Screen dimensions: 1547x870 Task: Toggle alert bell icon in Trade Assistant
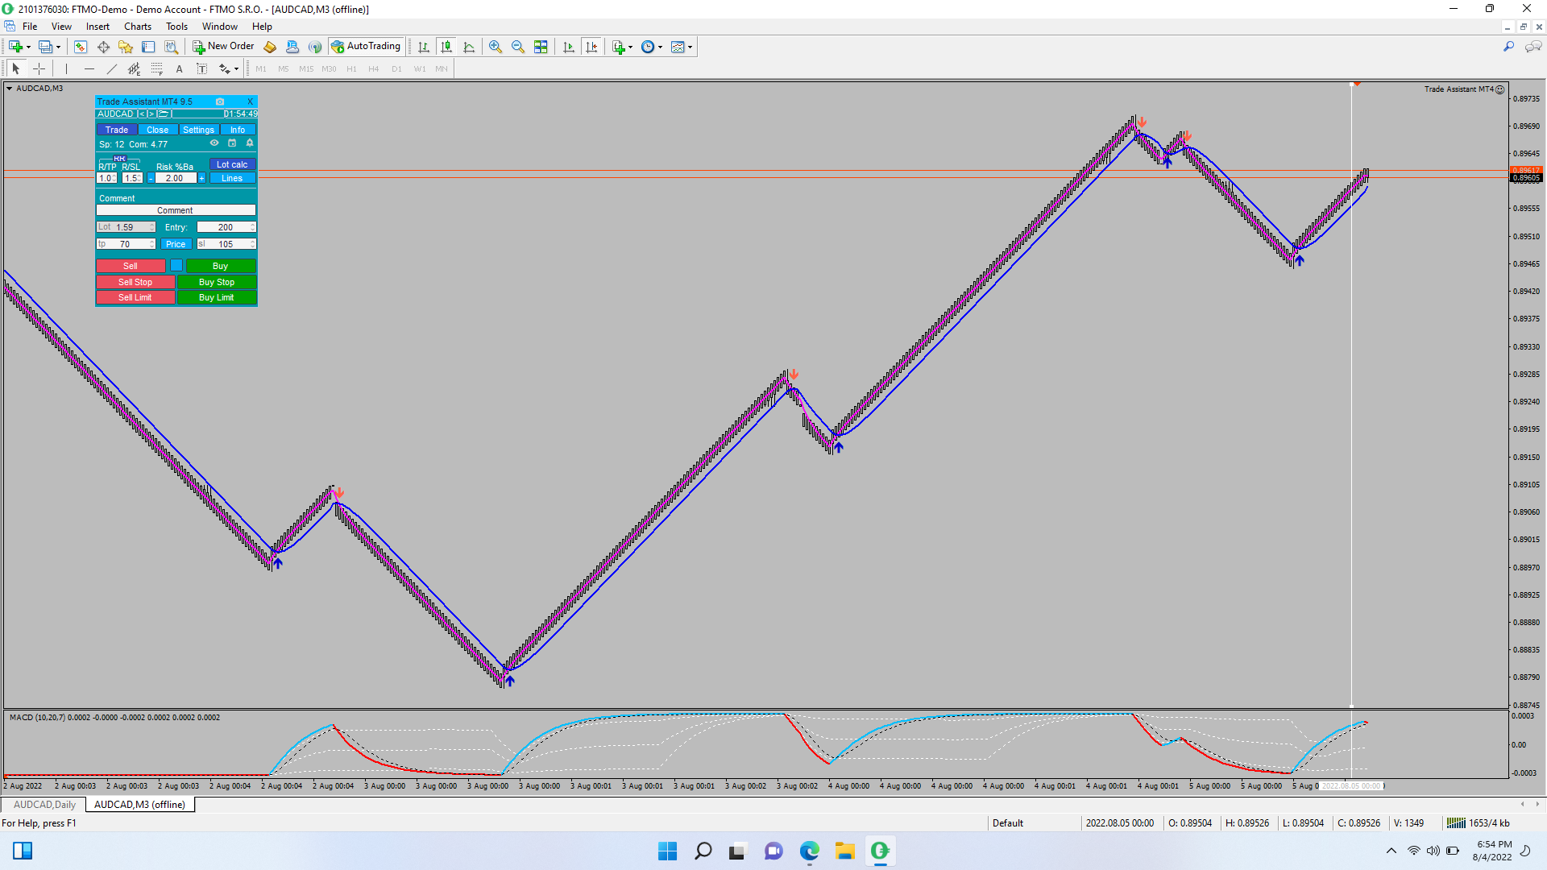(250, 143)
